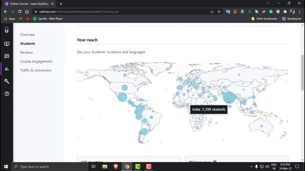
Task: Open the Chrome three-dot menu
Action: click(300, 11)
